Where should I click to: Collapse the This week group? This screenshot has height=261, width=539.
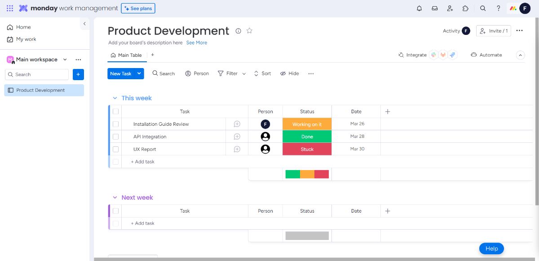(115, 98)
